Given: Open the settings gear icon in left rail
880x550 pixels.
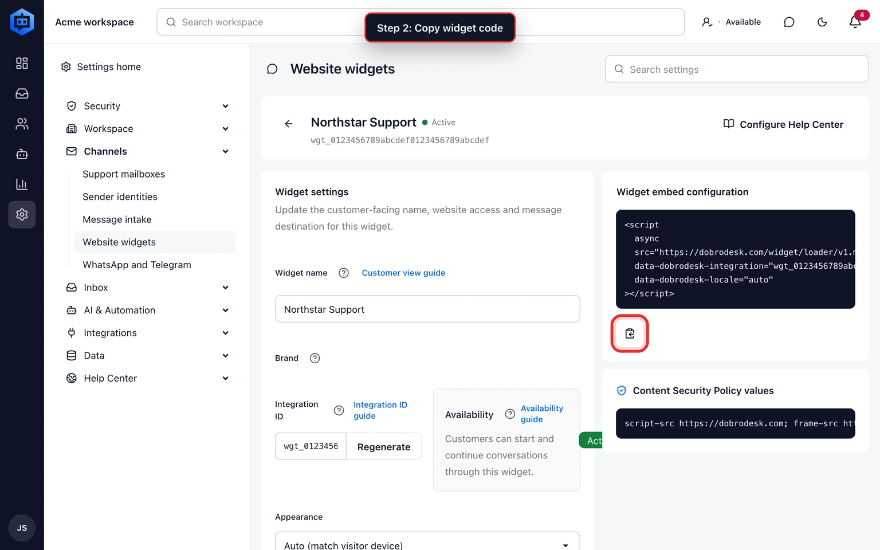Looking at the screenshot, I should (x=22, y=214).
